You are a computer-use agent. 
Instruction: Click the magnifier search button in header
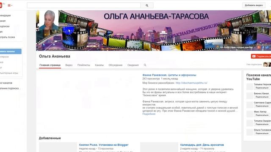tap(147, 5)
